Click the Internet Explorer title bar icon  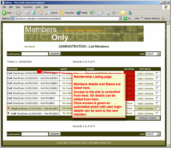pos(3,3)
